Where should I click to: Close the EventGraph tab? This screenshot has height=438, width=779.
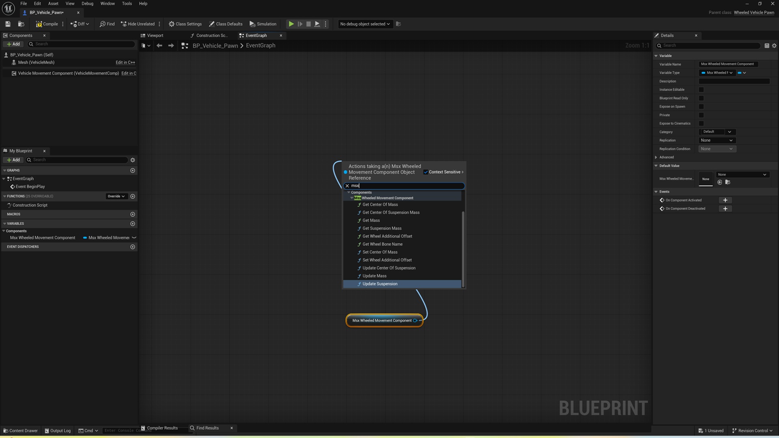coord(281,36)
